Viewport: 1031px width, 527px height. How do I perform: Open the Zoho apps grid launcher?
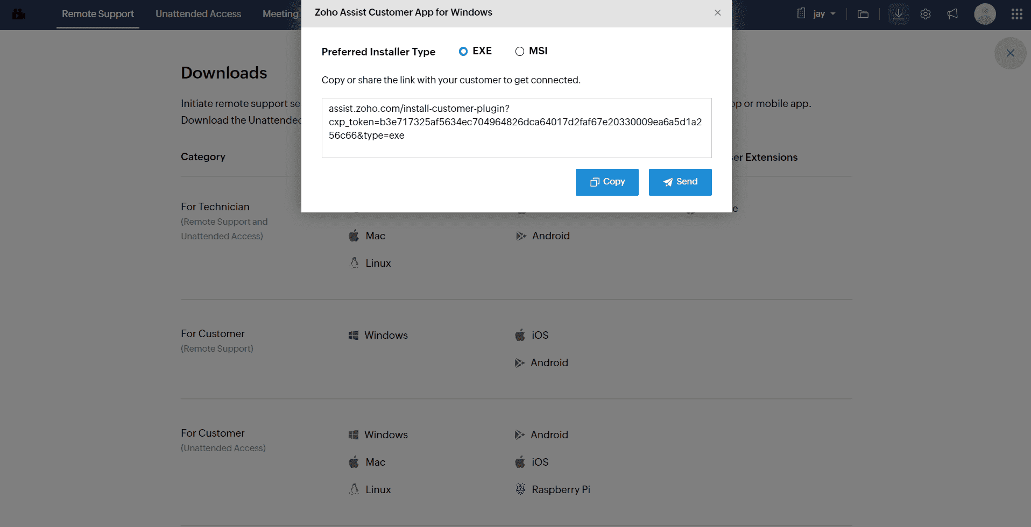[1016, 14]
